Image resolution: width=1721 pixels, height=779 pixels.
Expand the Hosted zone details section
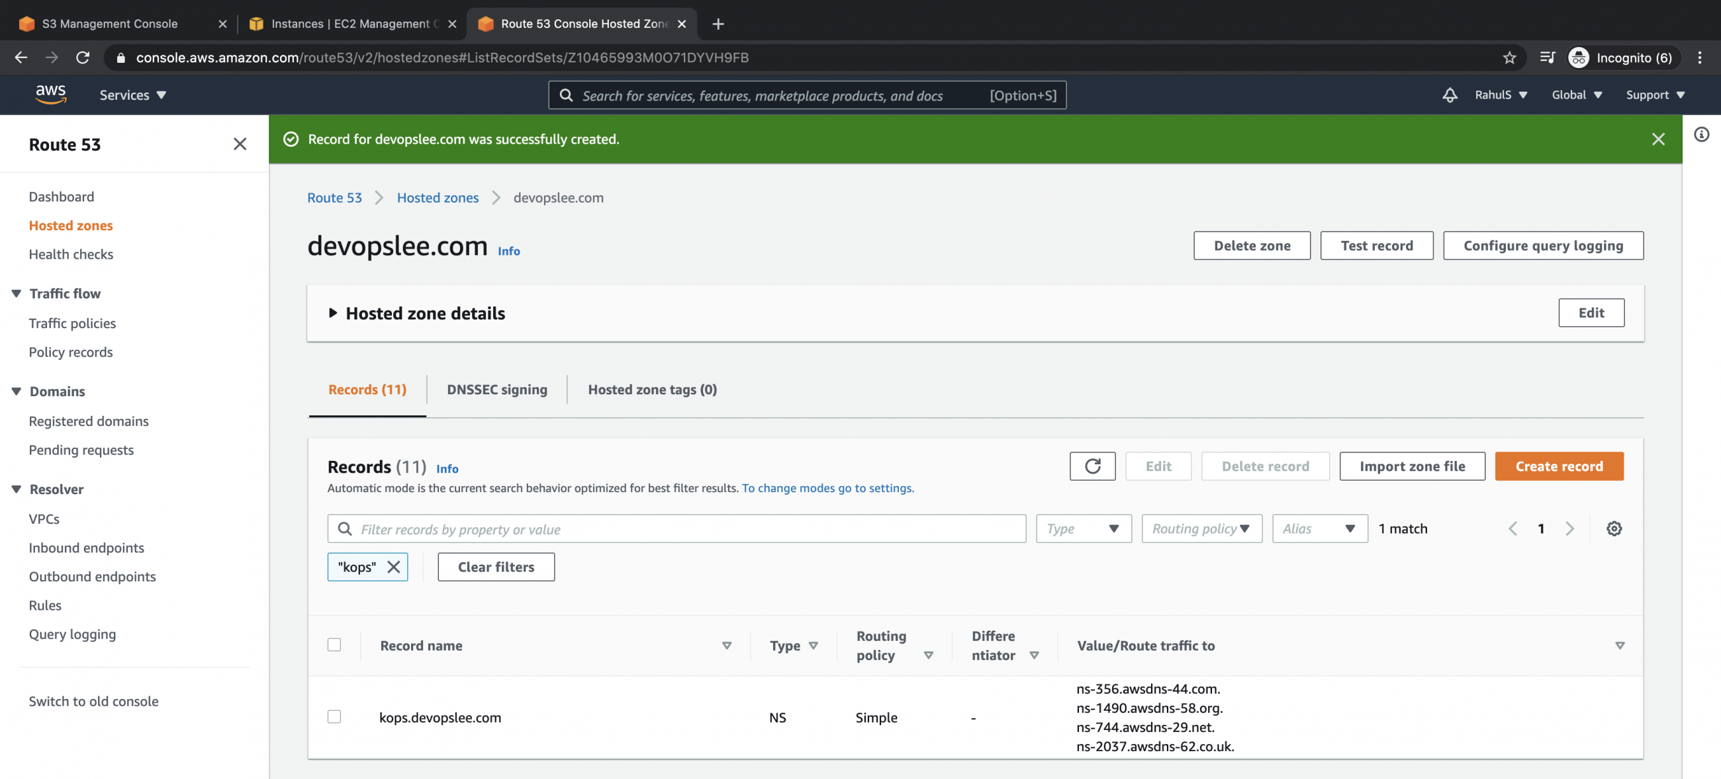pos(332,313)
